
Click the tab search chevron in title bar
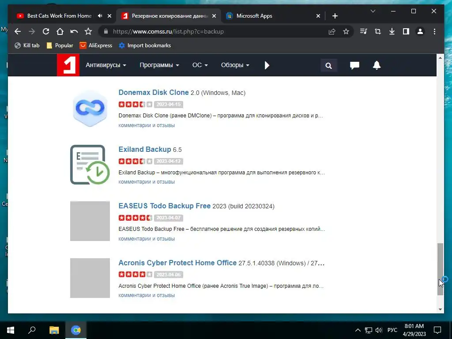pyautogui.click(x=373, y=11)
